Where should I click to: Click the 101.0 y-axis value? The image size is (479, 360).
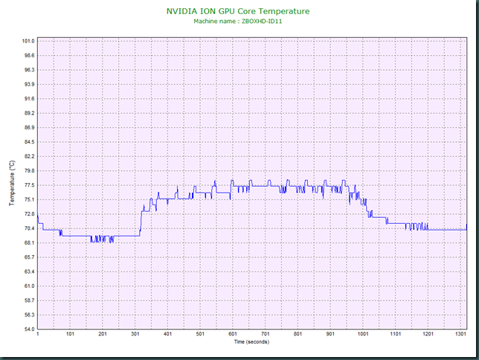click(28, 41)
